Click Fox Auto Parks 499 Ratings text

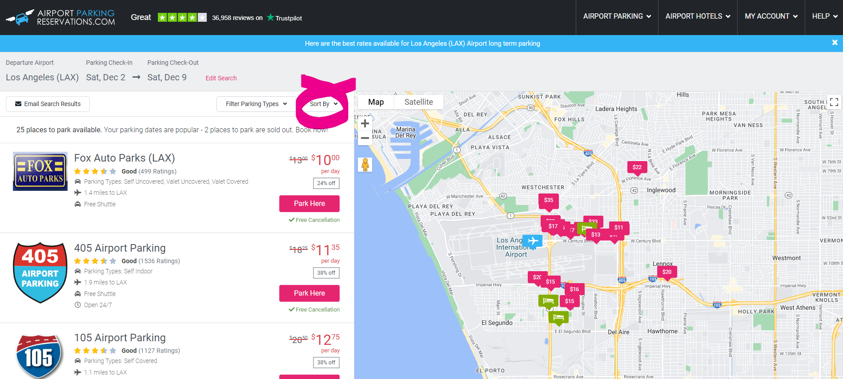pos(157,171)
